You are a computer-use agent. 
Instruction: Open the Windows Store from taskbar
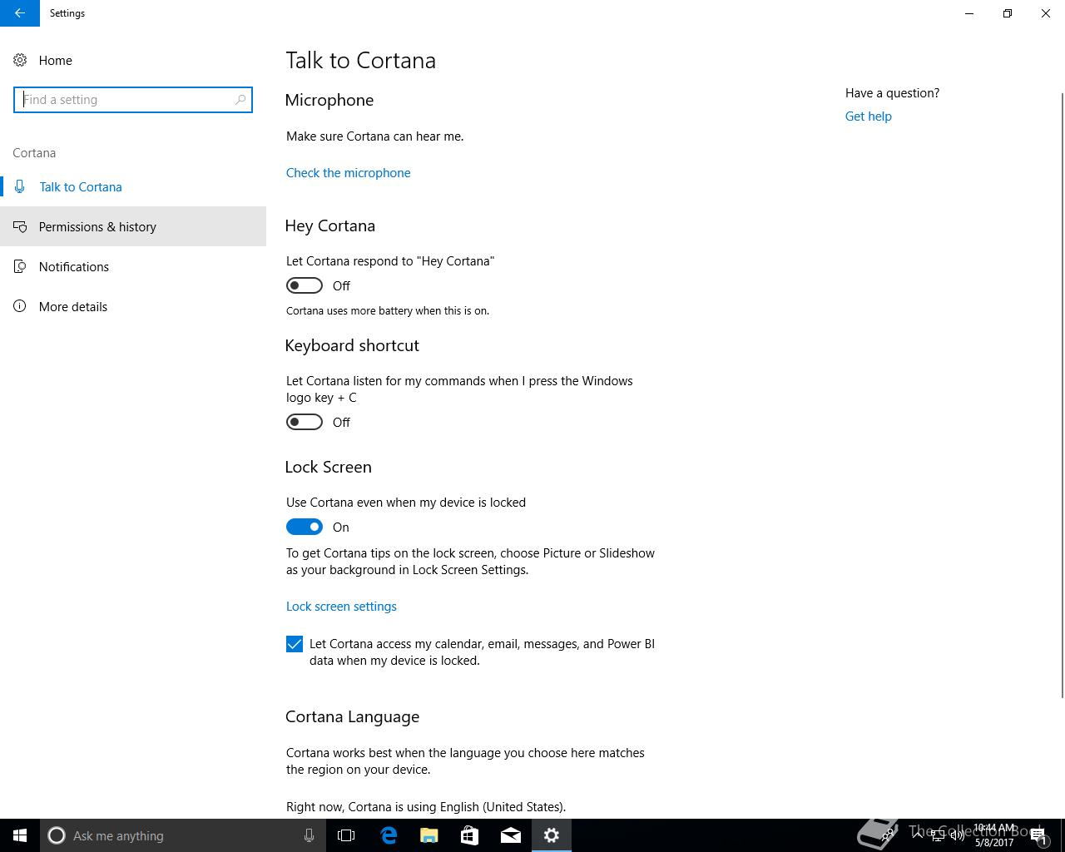click(x=470, y=835)
